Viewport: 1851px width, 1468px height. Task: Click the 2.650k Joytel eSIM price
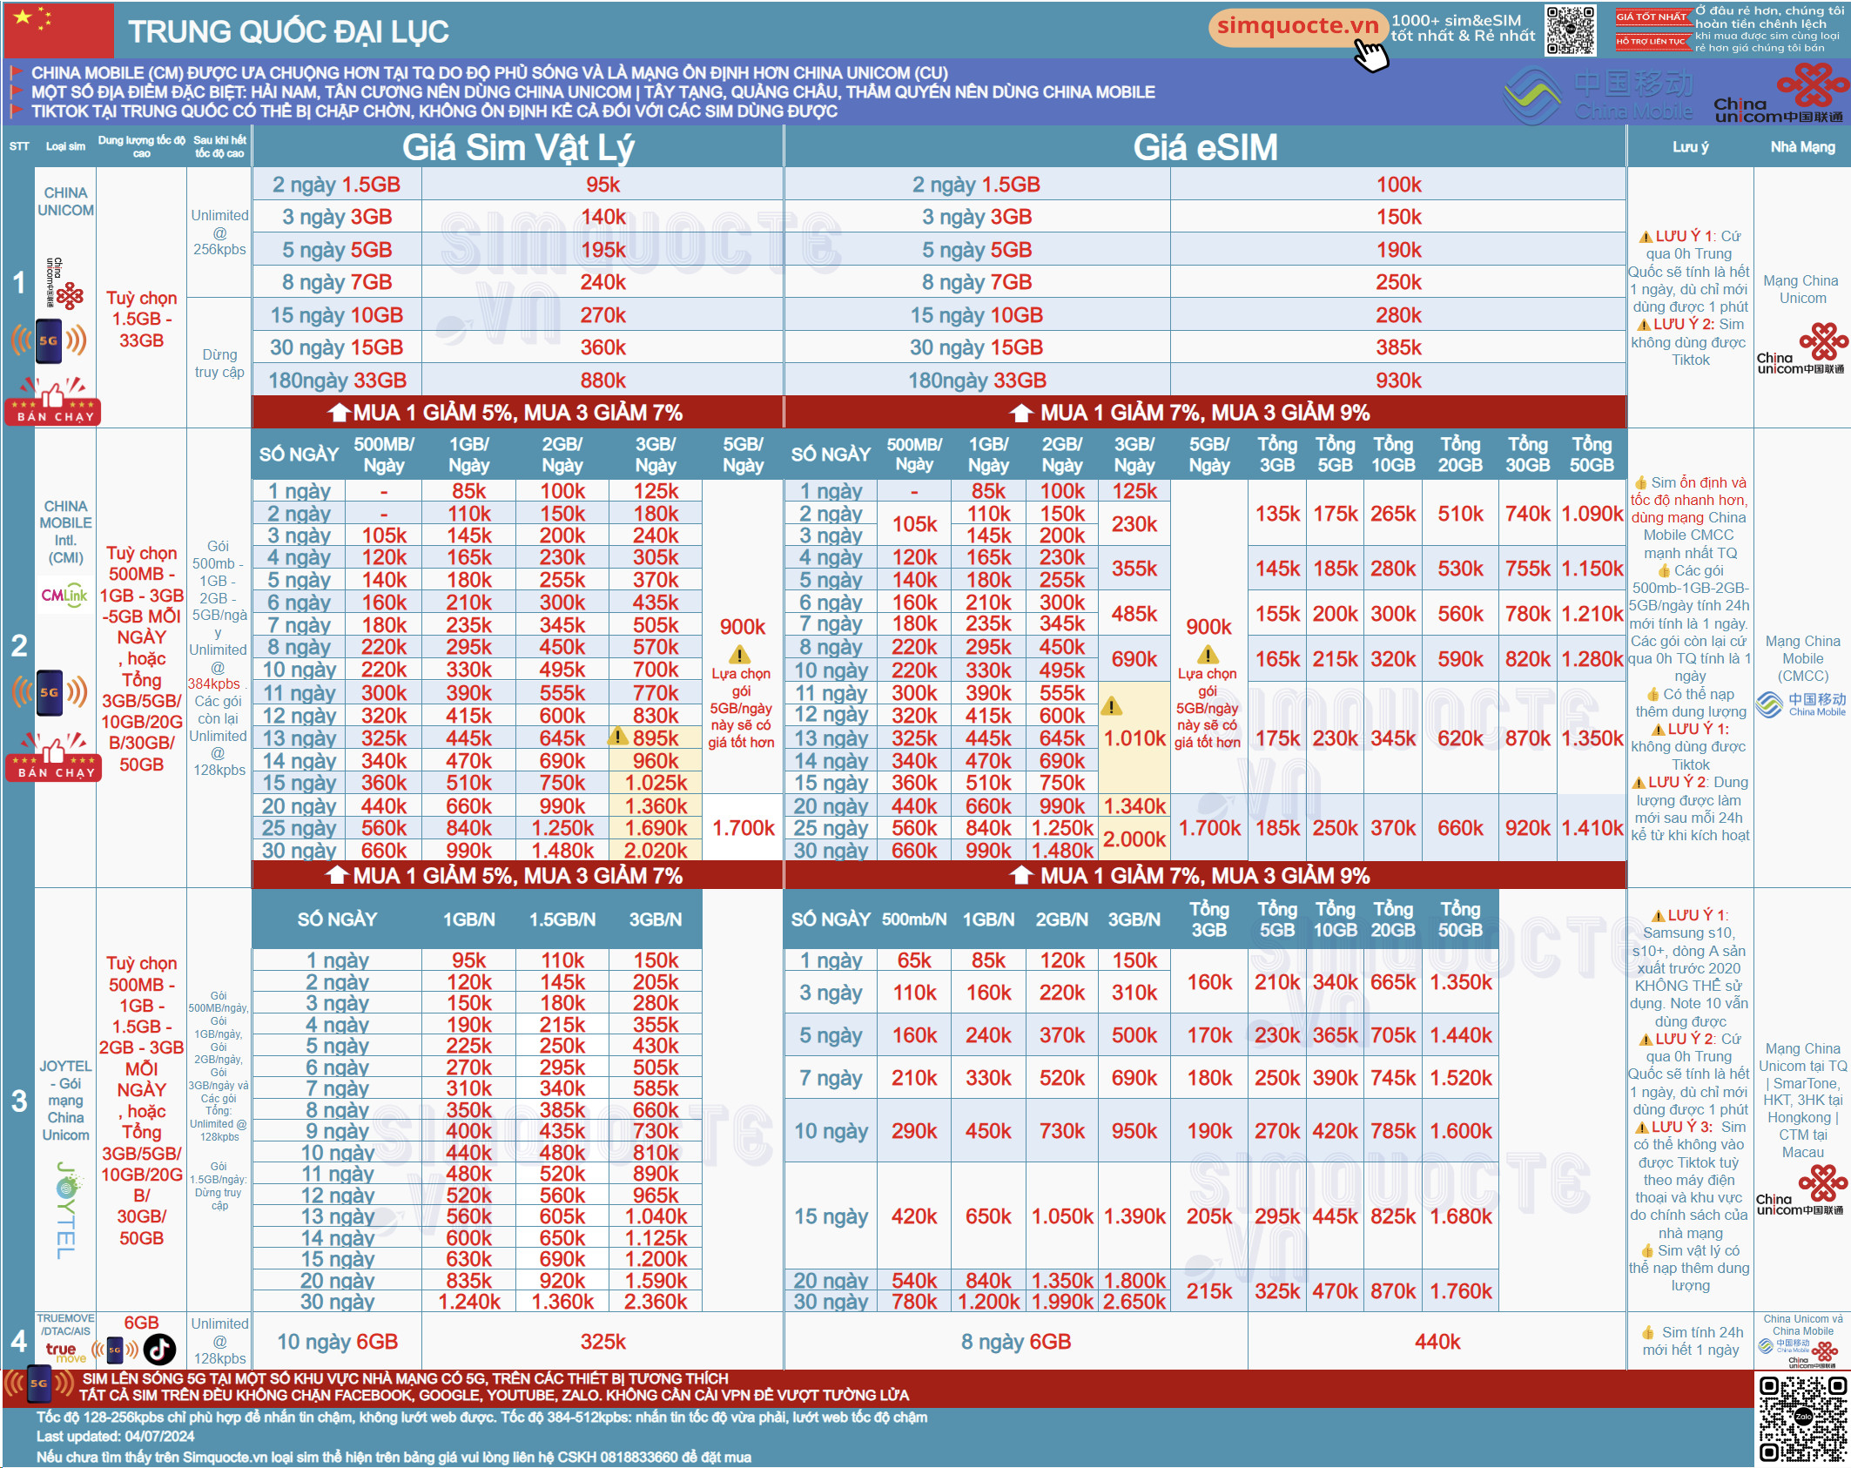[1134, 1302]
